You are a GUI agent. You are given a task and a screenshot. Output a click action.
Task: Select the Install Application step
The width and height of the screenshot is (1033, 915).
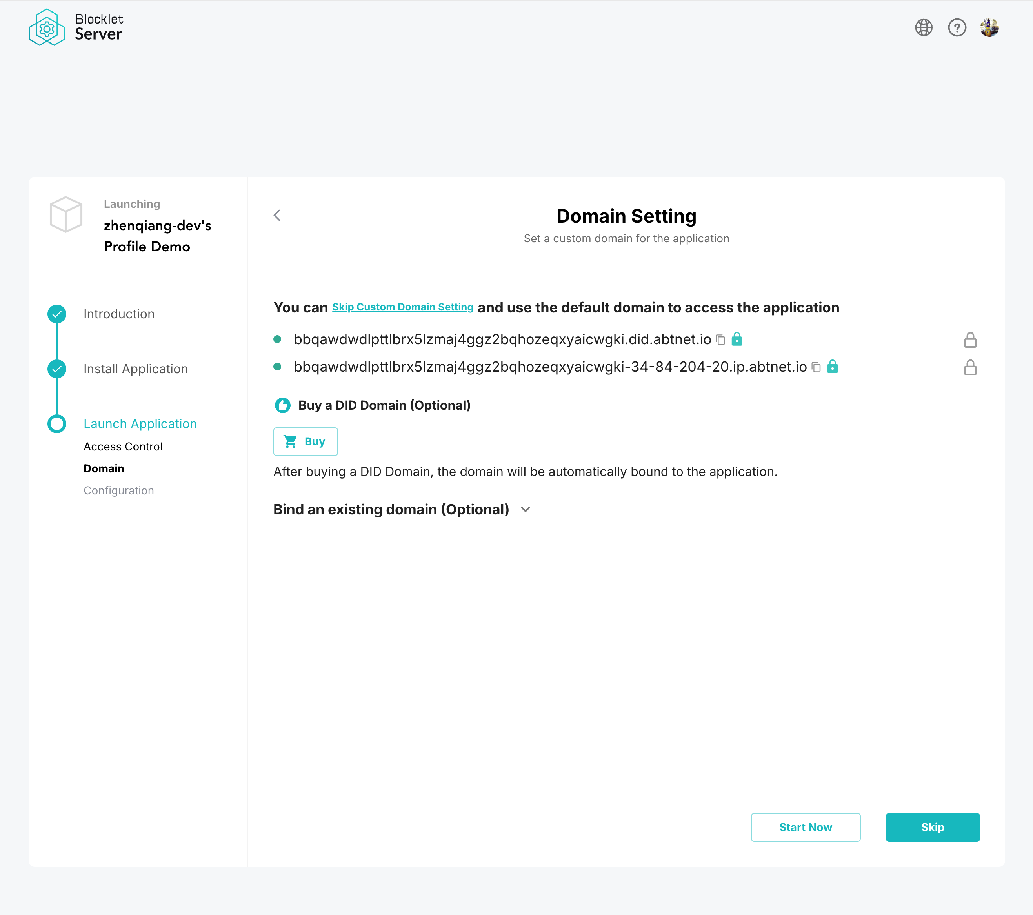coord(135,369)
